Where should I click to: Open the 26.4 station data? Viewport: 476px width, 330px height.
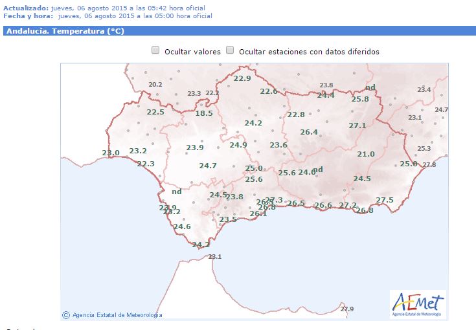(x=309, y=132)
